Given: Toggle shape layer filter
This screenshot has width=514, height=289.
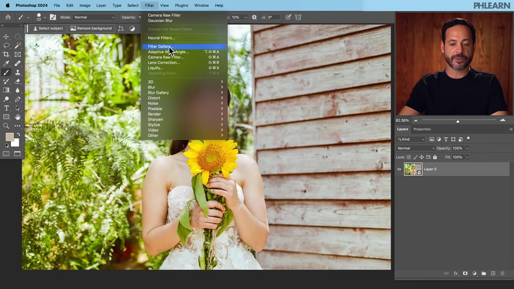Looking at the screenshot, I should tap(453, 139).
